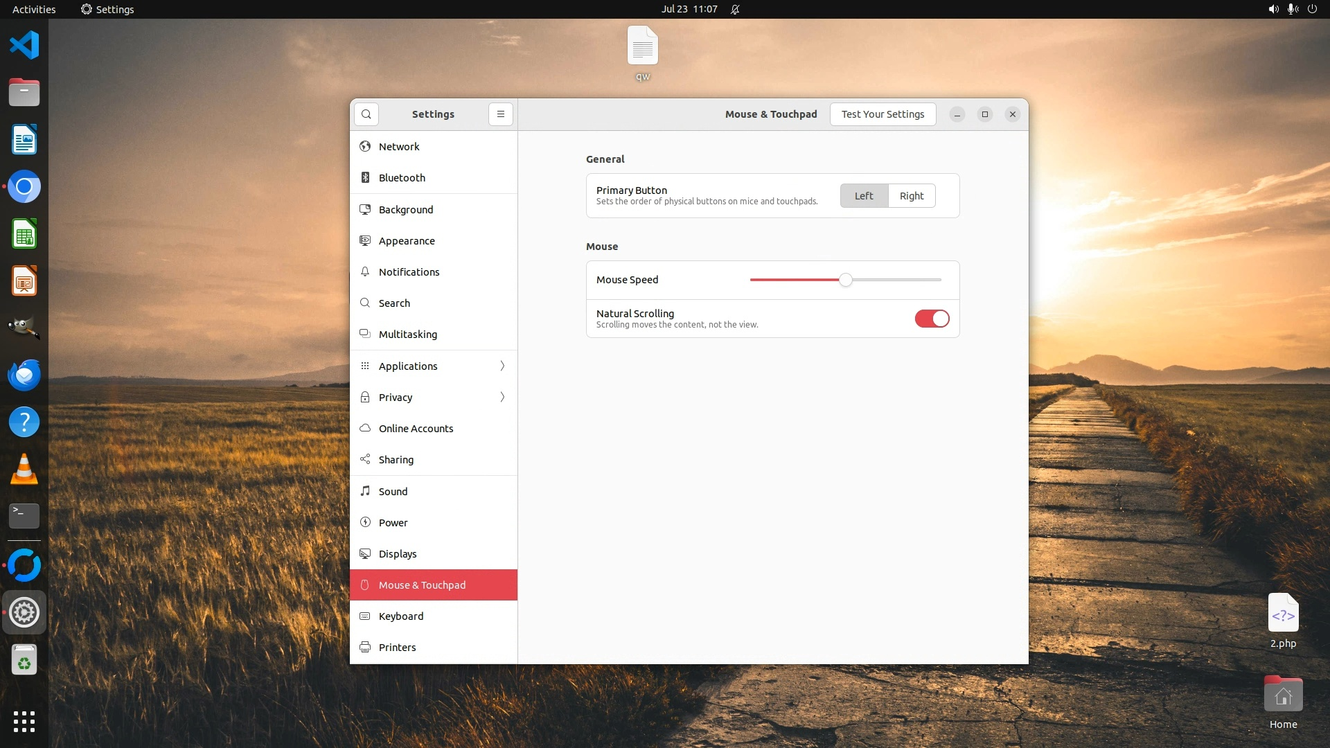Viewport: 1330px width, 748px height.
Task: Open the 2.php desktop file
Action: [x=1283, y=614]
